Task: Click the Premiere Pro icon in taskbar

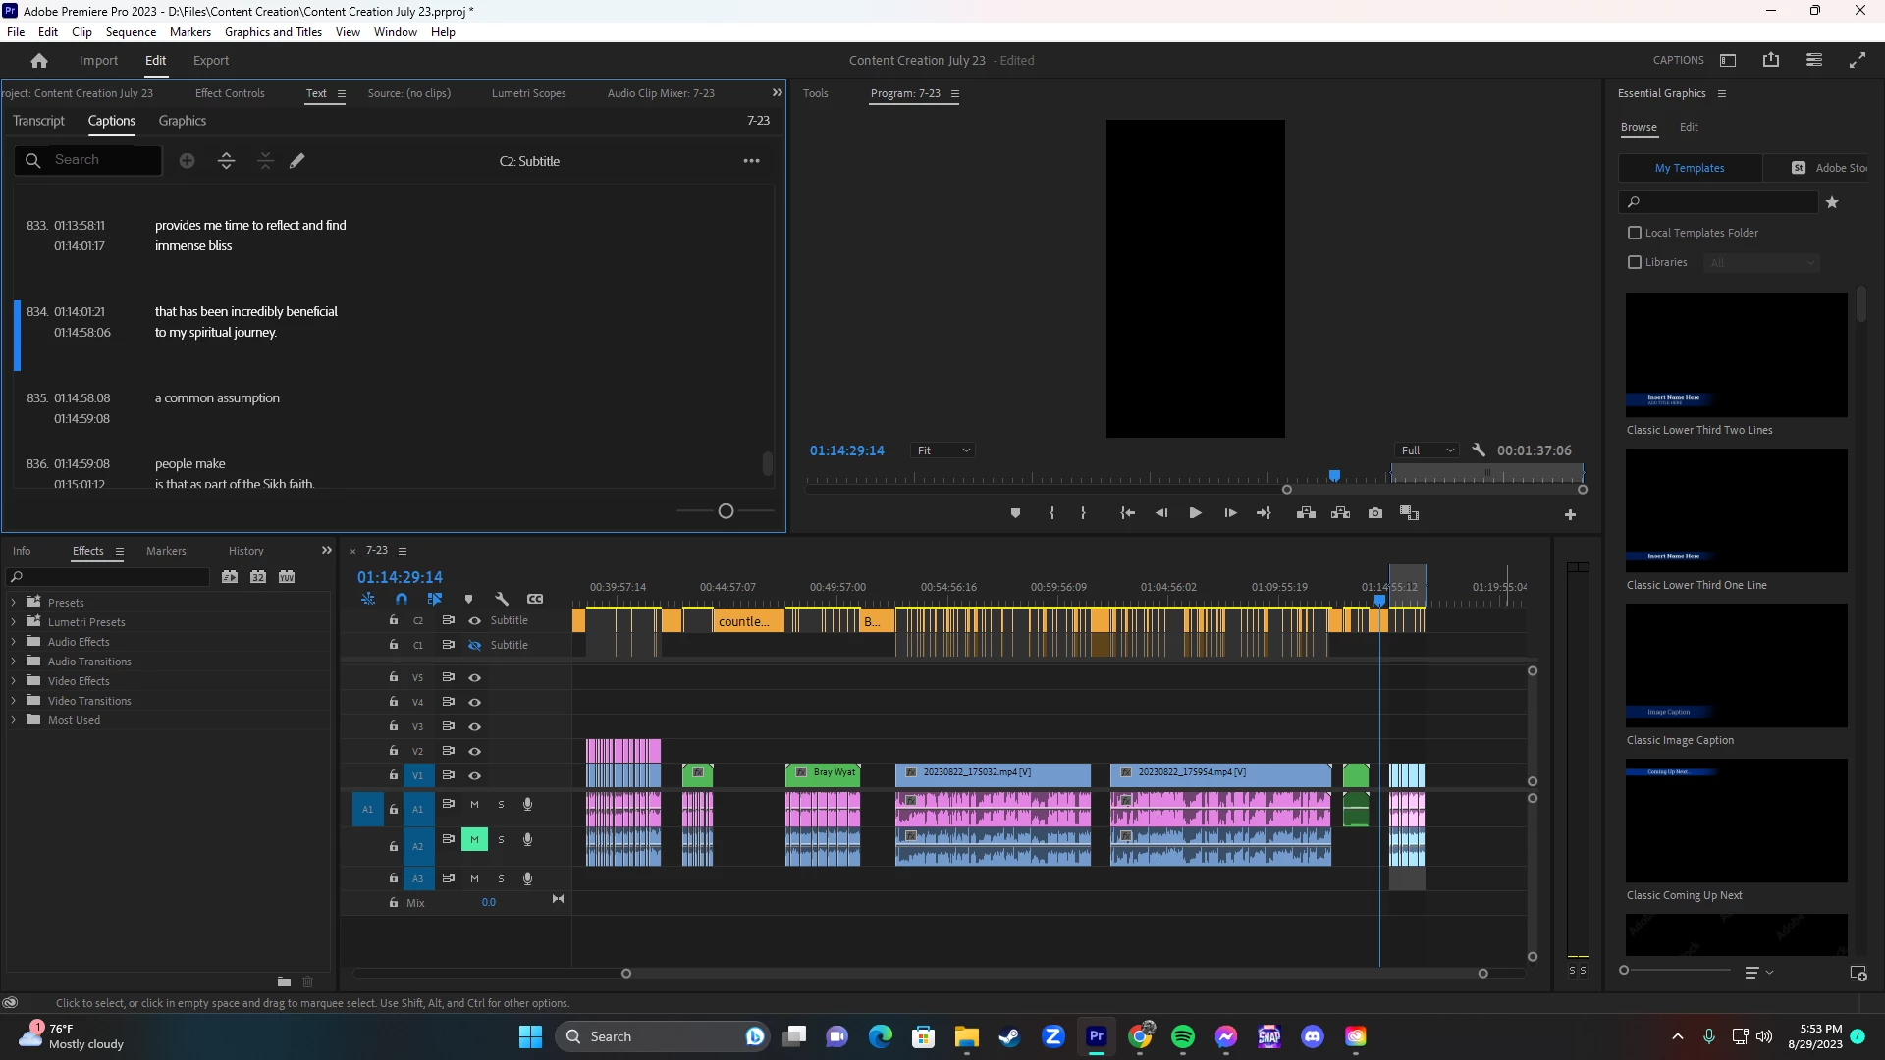Action: tap(1097, 1036)
